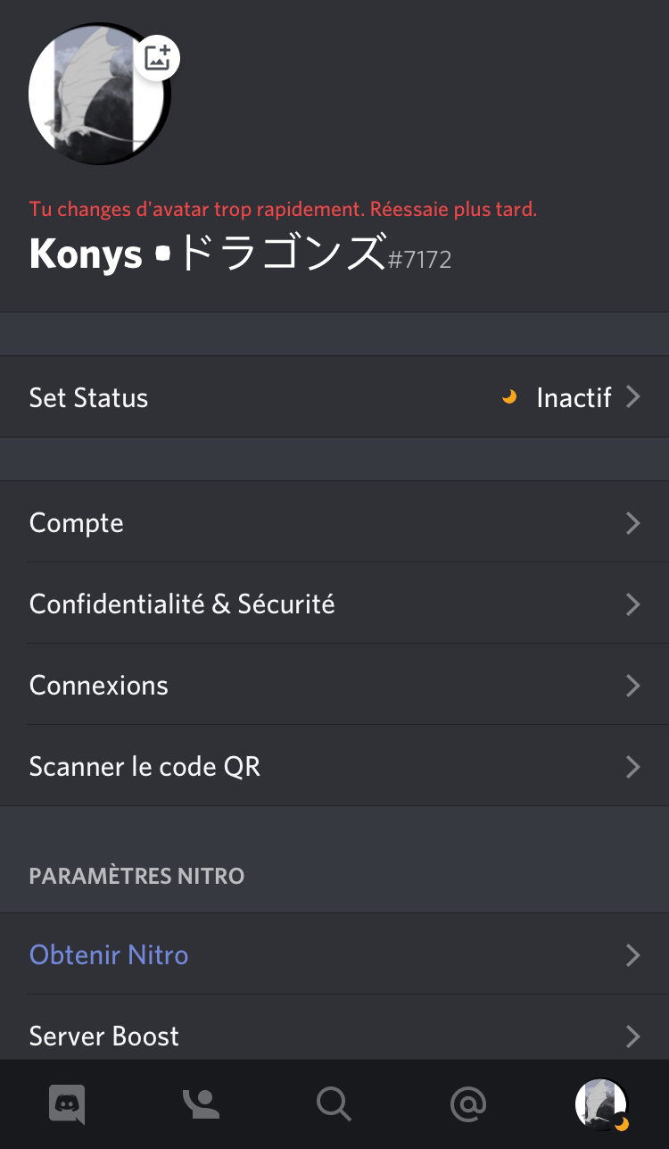669x1149 pixels.
Task: Open the Friends tab icon
Action: pos(201,1104)
